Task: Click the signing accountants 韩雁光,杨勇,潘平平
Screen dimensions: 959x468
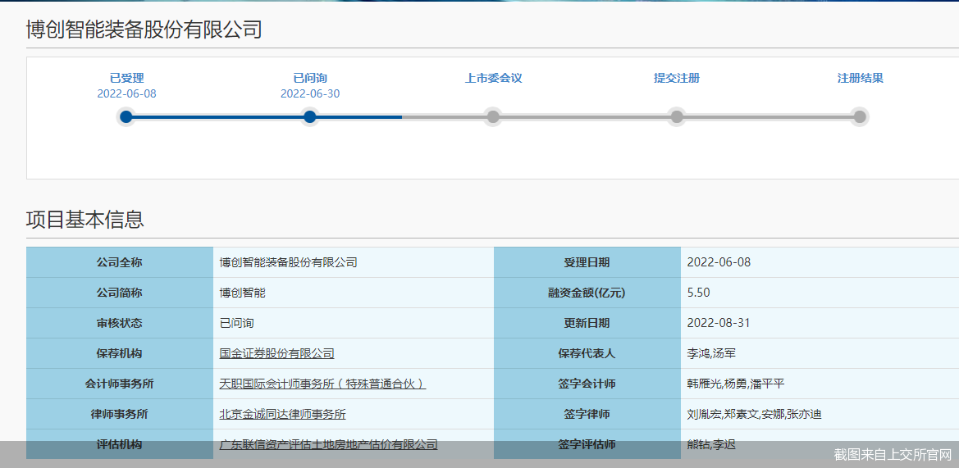Action: [x=736, y=384]
